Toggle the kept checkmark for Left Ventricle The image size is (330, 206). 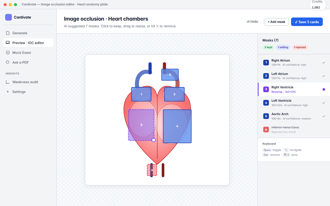[x=324, y=103]
